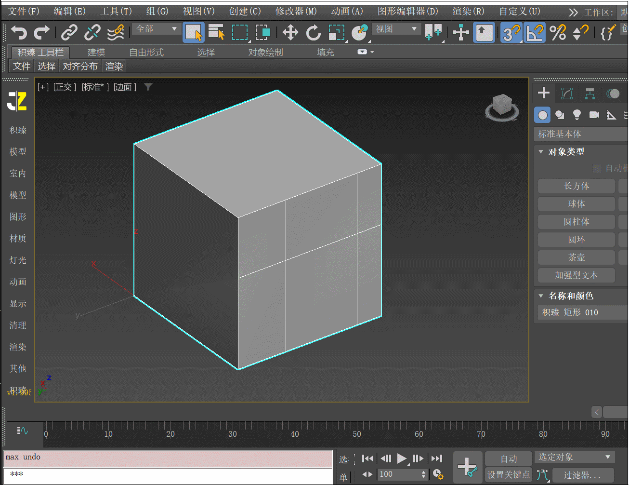Open the 标准基本体 object category dropdown

click(581, 134)
